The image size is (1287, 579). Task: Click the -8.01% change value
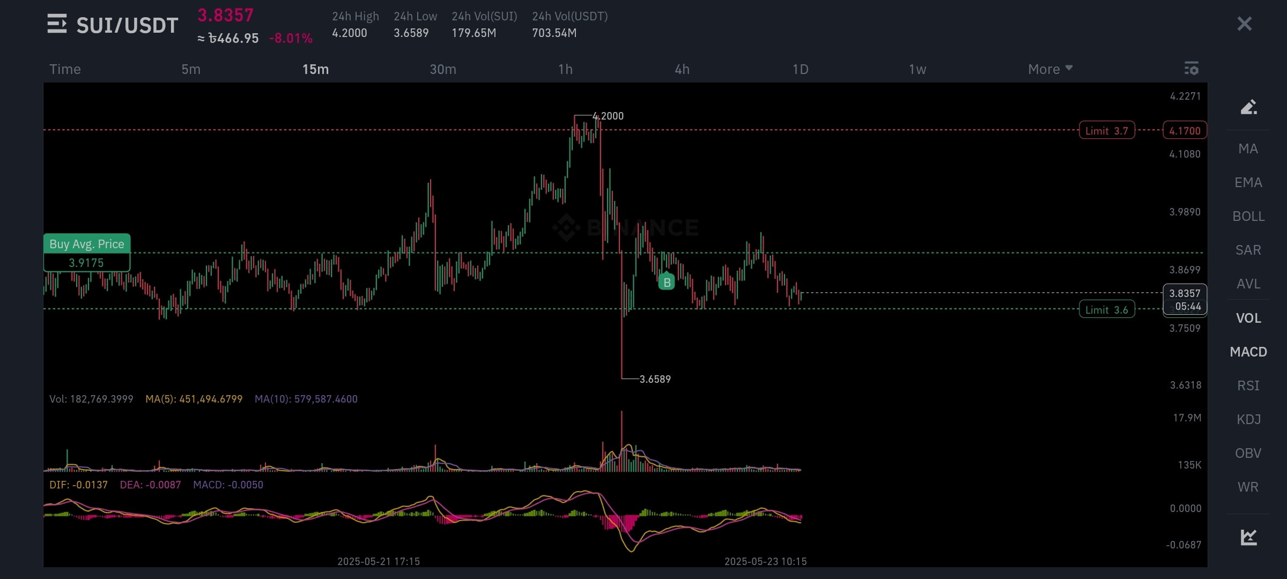(x=291, y=38)
